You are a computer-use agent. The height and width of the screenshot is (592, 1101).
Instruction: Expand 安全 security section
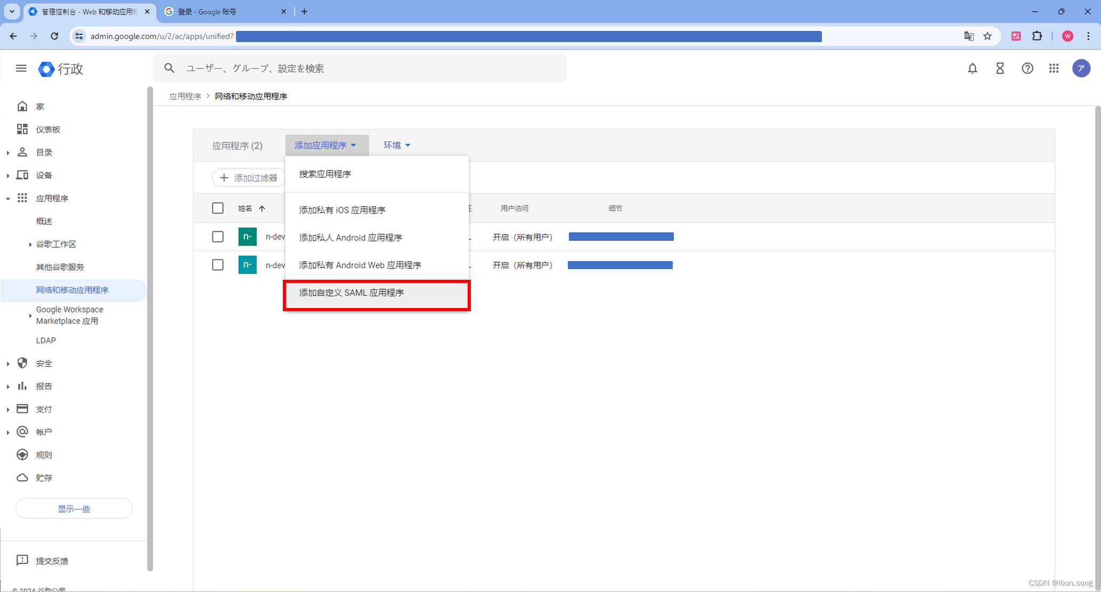pyautogui.click(x=8, y=363)
